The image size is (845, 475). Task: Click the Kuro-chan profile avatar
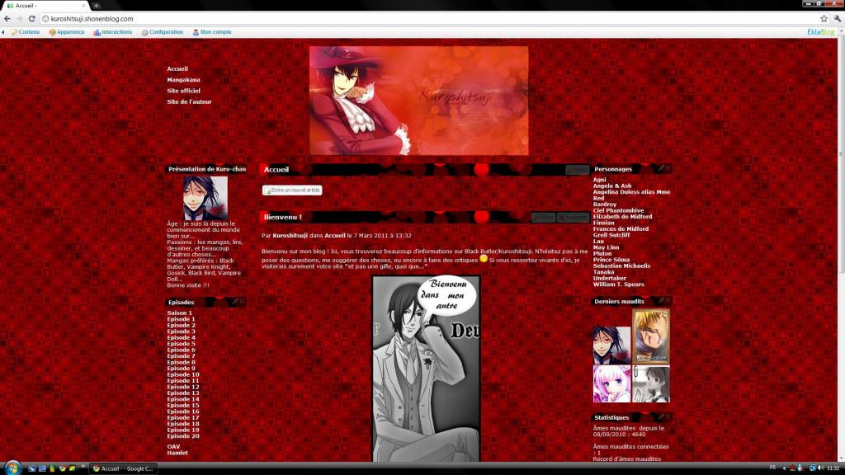tap(205, 198)
